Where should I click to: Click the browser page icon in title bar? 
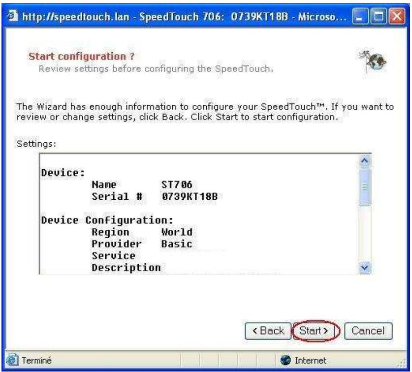coord(12,16)
